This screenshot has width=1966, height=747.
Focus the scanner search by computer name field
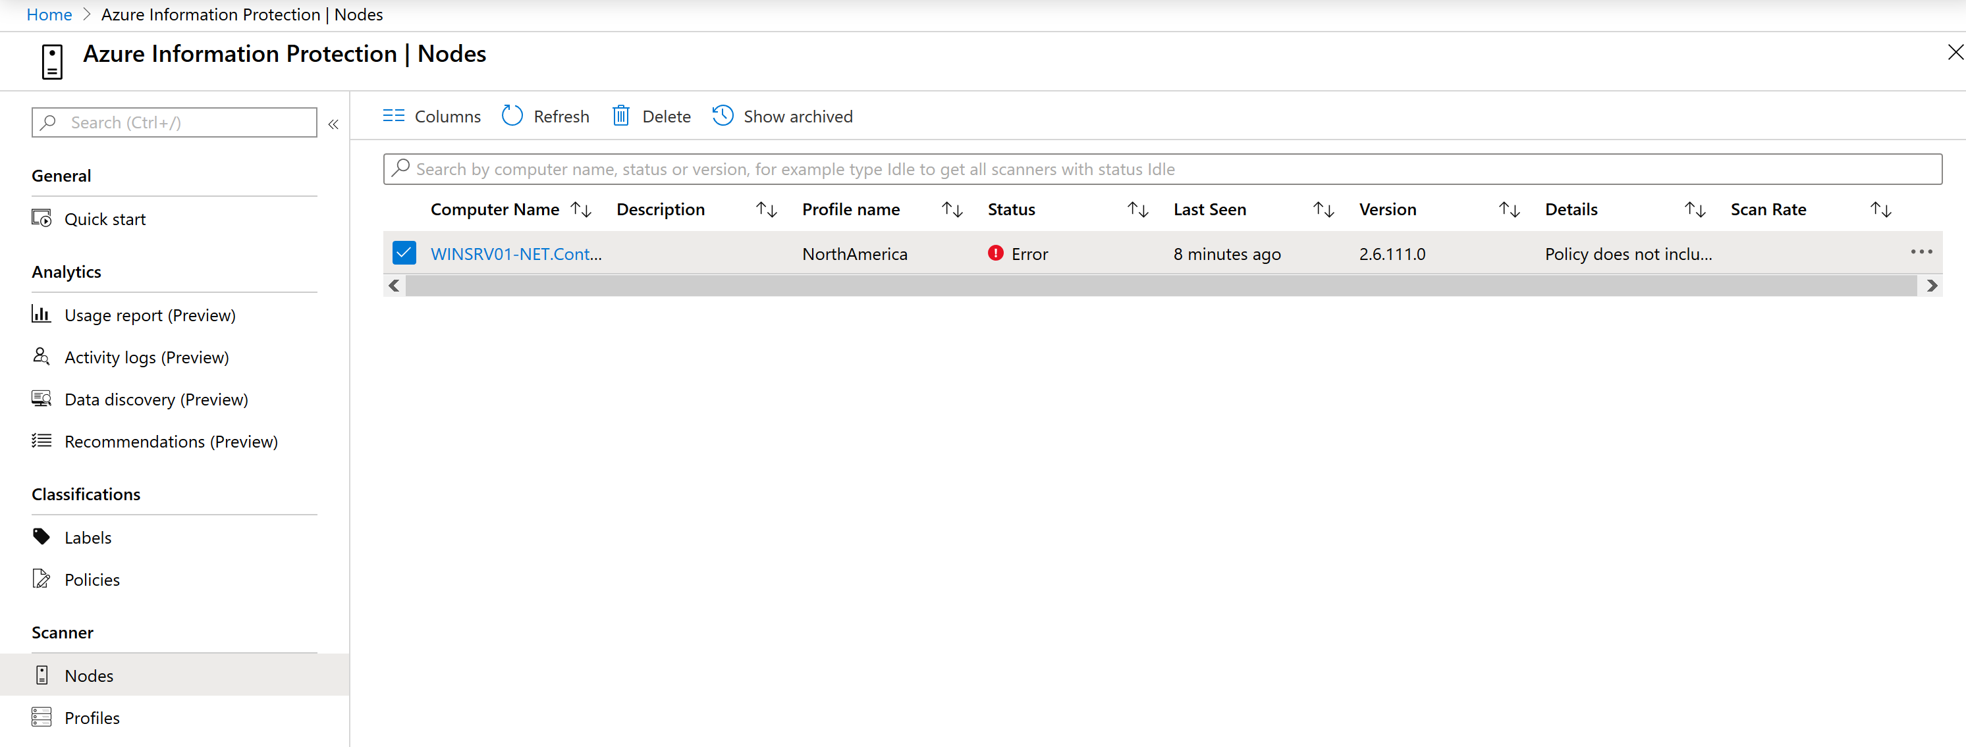[x=1162, y=168]
